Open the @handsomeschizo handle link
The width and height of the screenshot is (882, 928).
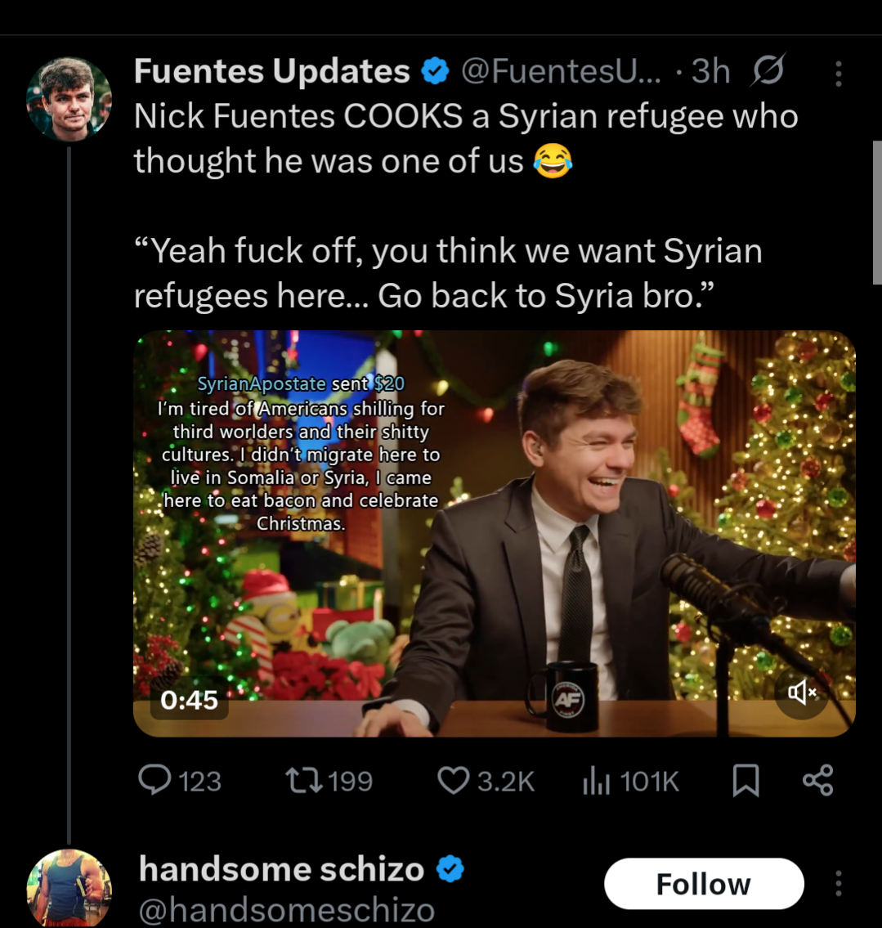point(286,908)
